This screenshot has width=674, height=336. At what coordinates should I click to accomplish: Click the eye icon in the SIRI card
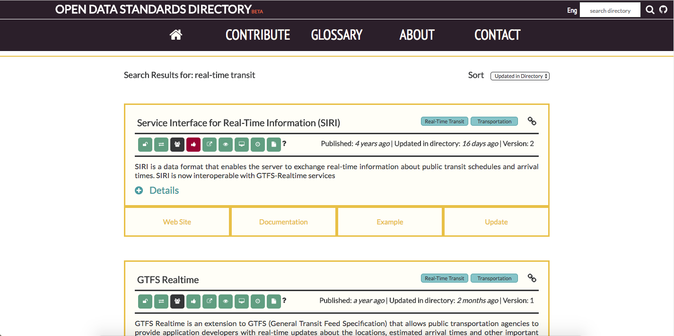point(226,144)
